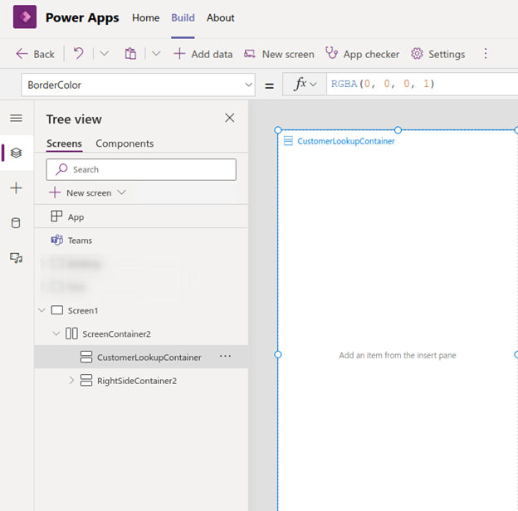Open the paste options dropdown arrow
518x511 pixels.
[156, 53]
